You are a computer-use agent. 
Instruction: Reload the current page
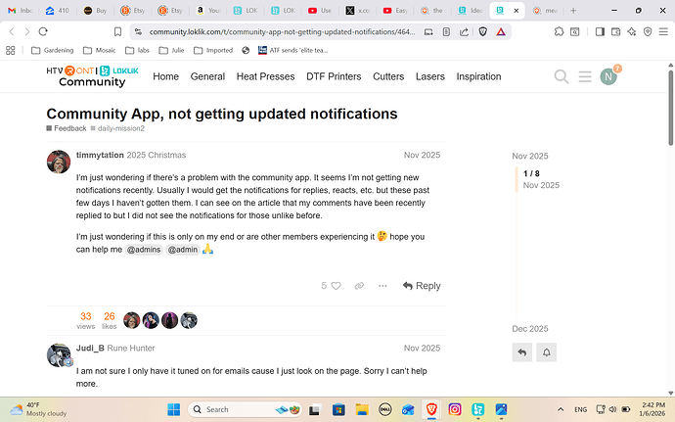tap(43, 31)
